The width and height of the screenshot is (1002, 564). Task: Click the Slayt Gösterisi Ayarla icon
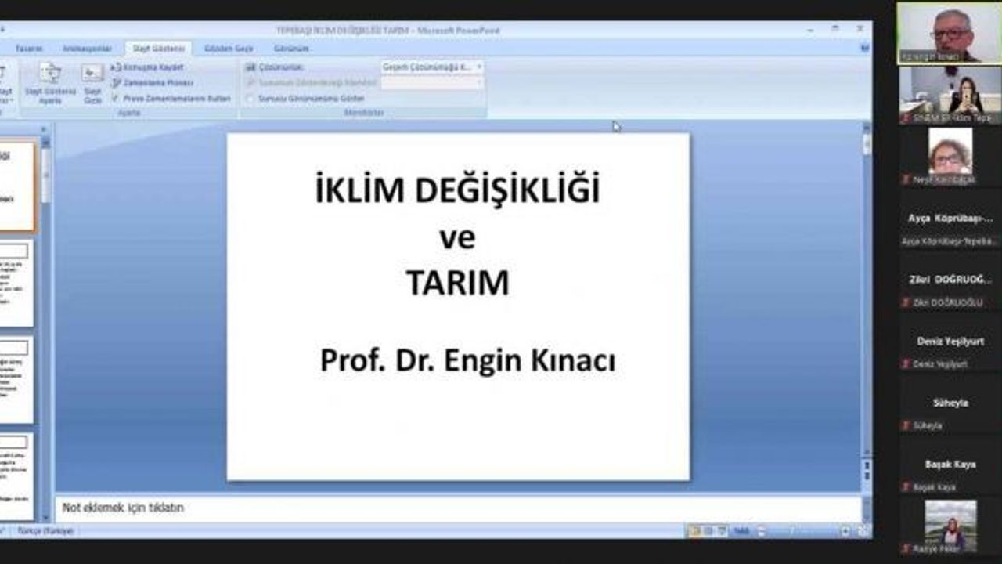pos(50,84)
